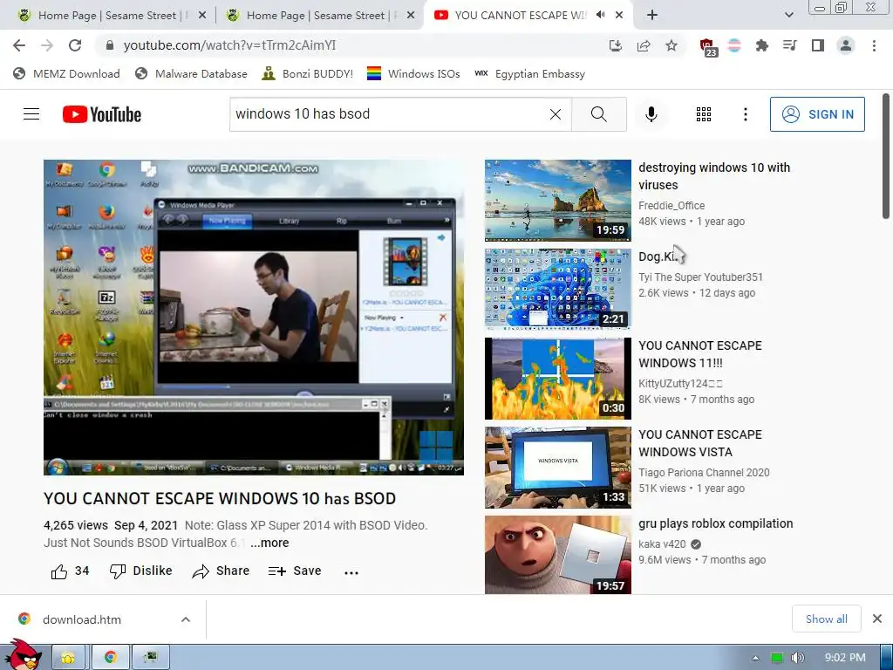Screen dimensions: 893x670
Task: Click the search magnifier button
Action: tap(598, 114)
